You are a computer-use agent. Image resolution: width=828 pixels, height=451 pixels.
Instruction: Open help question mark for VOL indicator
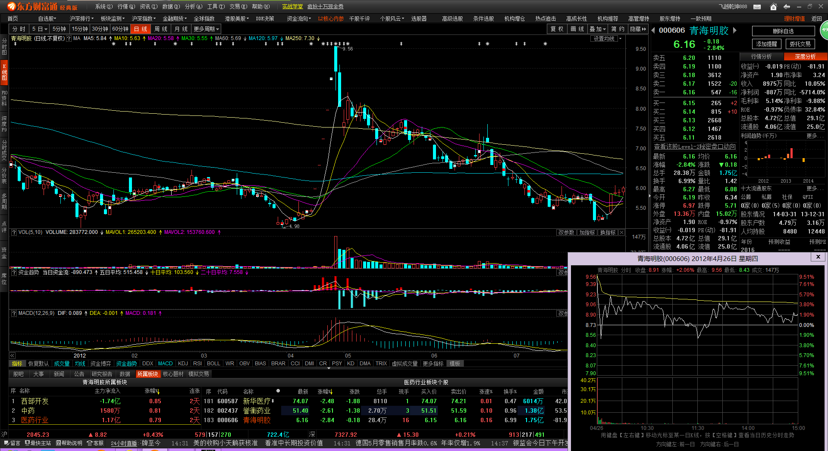[x=14, y=232]
